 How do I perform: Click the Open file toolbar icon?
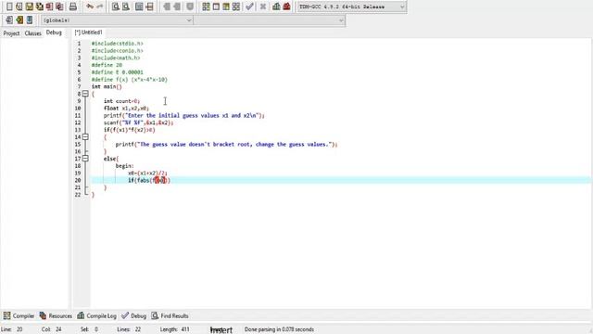[19, 6]
